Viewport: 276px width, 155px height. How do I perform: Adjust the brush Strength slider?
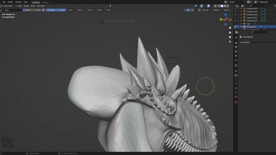pos(56,10)
